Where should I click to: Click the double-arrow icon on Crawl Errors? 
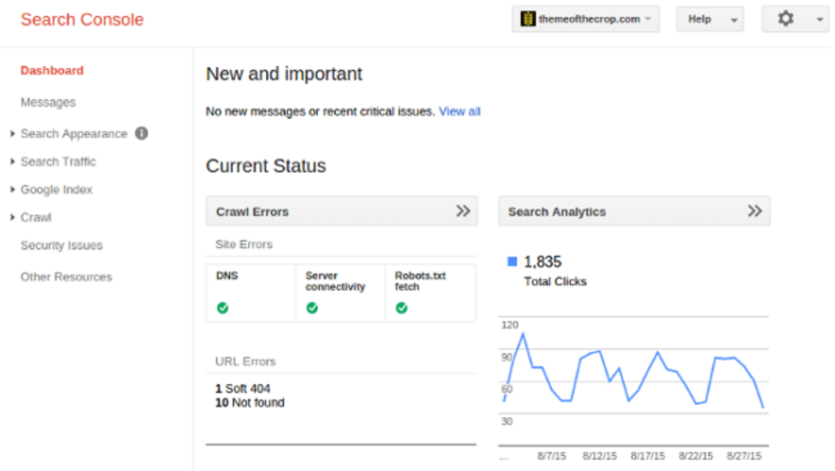463,211
